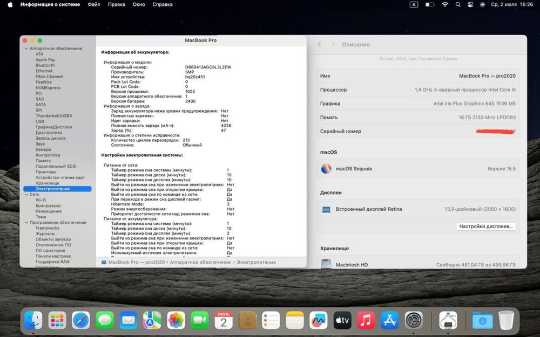540x337 pixels.
Task: Click the Spotlight search magnifier icon
Action: pyautogui.click(x=457, y=4)
